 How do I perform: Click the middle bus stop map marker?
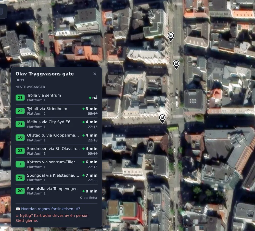[x=176, y=65]
